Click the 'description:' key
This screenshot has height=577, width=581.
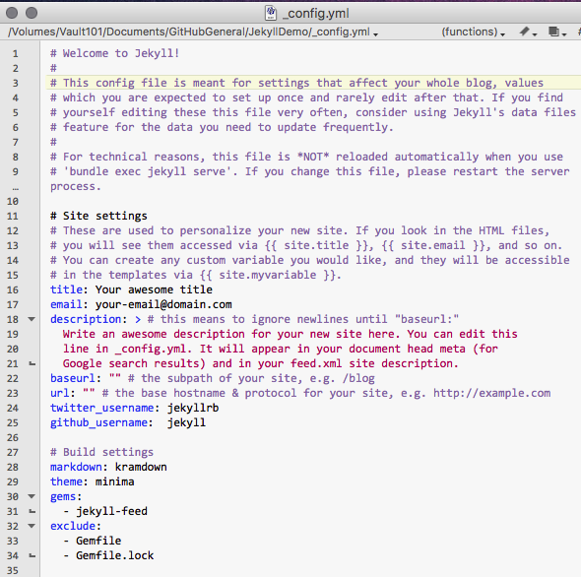[x=89, y=319]
